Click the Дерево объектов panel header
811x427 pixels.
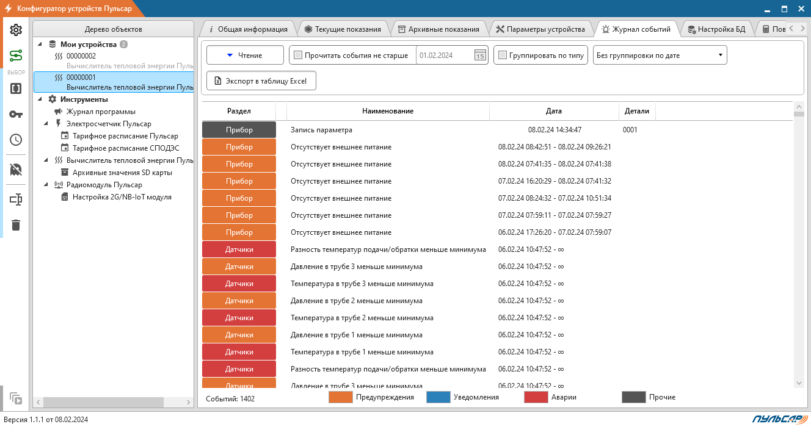coord(114,29)
